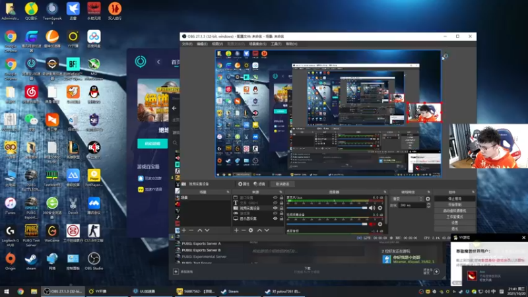The height and width of the screenshot is (297, 528).
Task: Open the 视图(V) menu in OBS
Action: 217,44
